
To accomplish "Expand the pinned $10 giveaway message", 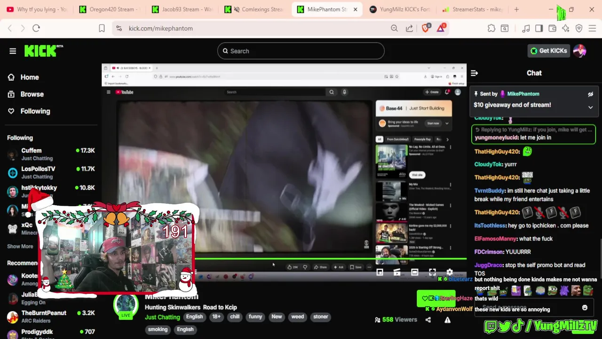I will pos(590,107).
